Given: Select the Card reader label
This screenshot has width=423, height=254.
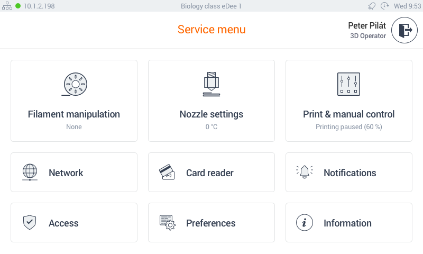Looking at the screenshot, I should point(210,173).
